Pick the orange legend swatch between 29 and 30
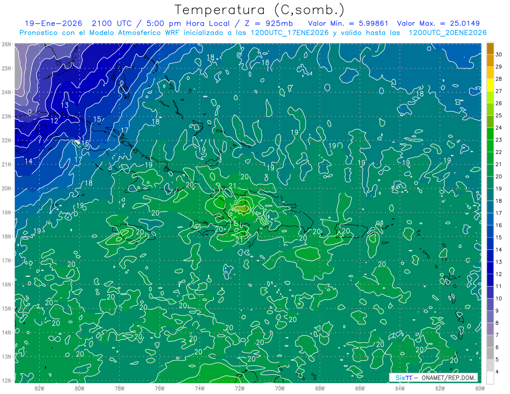This screenshot has width=510, height=394. [490, 60]
